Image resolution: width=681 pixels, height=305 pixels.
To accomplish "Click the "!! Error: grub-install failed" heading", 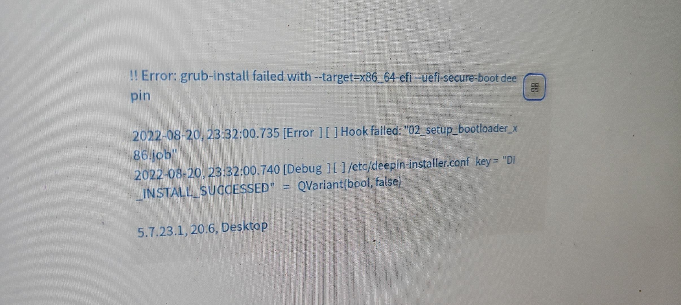I will pyautogui.click(x=207, y=76).
